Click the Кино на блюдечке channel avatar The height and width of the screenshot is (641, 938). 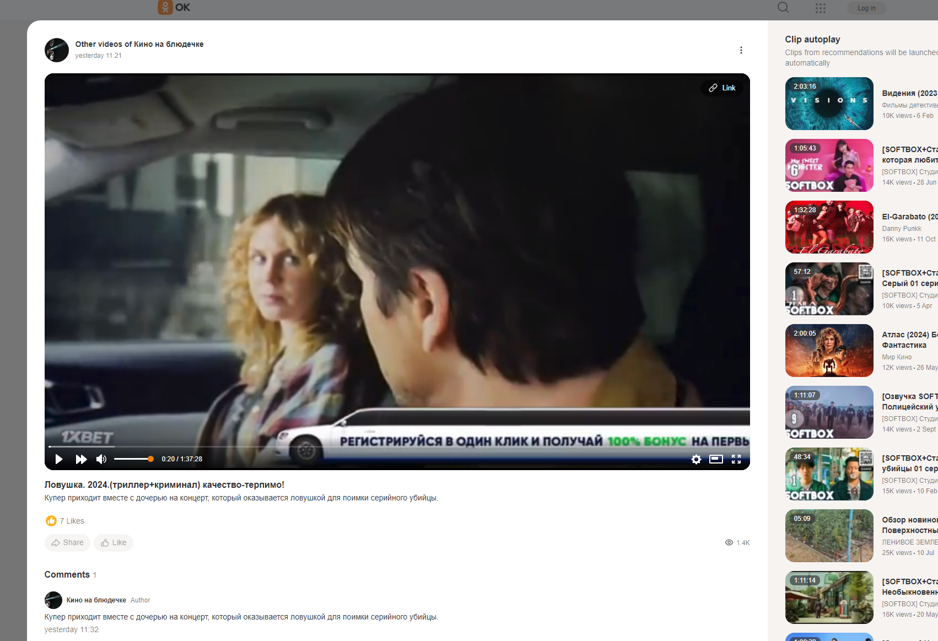coord(57,50)
